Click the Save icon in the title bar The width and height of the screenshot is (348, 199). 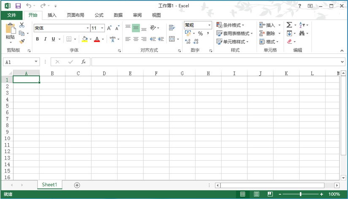point(18,6)
